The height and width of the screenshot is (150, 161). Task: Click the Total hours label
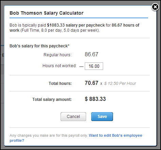click(x=60, y=84)
